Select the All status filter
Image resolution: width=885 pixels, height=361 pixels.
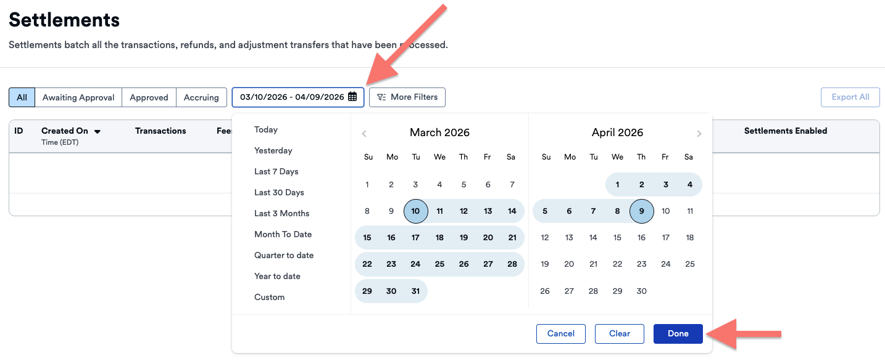click(x=22, y=97)
